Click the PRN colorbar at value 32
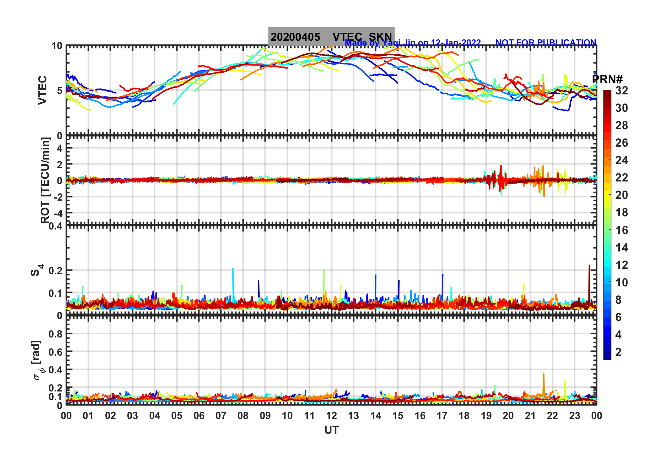This screenshot has width=663, height=450. (x=607, y=92)
